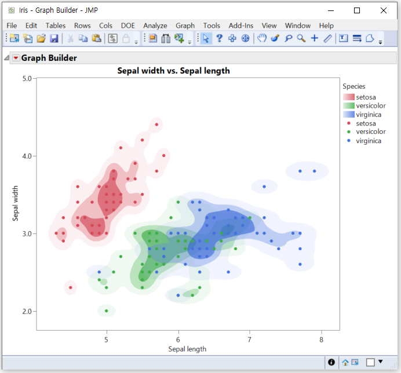Click the Go to data table icon in status bar
Screen dimensions: 401x373
point(355,362)
